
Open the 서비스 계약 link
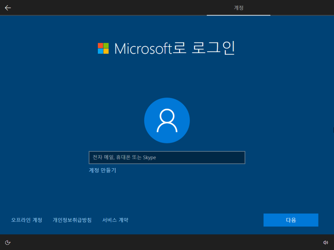[115, 220]
